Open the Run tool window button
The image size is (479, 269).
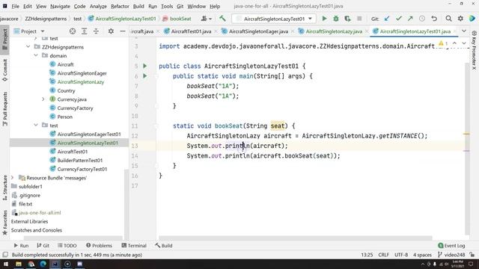point(21,246)
